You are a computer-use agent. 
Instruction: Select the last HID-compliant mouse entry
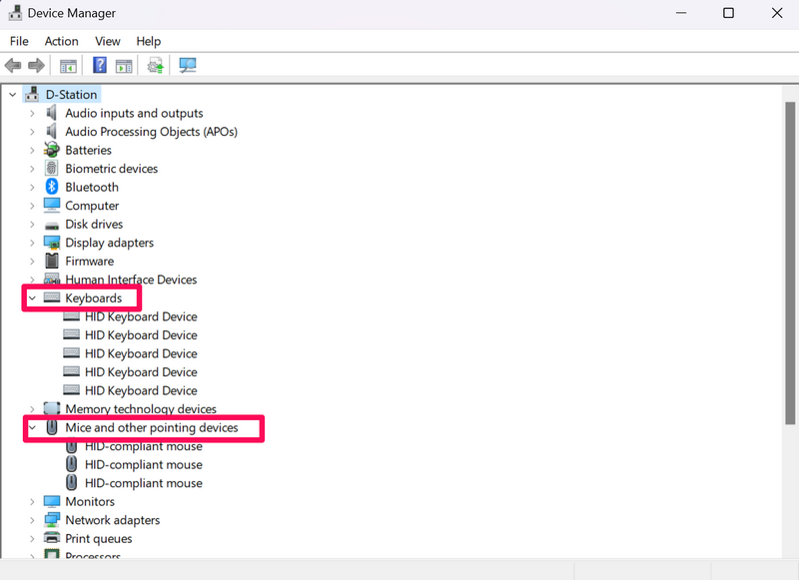point(143,483)
